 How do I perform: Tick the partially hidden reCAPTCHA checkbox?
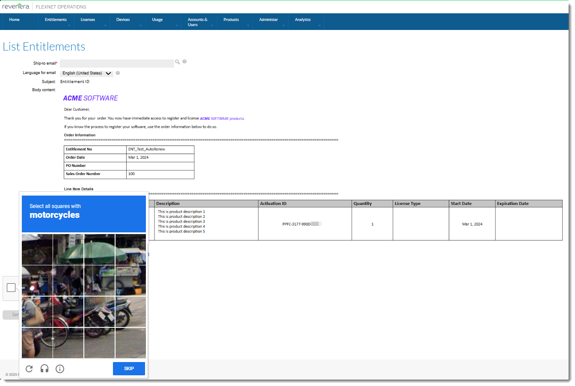11,288
